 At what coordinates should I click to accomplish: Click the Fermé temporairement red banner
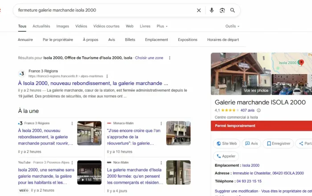(x=262, y=126)
